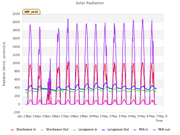Click the Longwave Out legend entry
Viewport: 180px width, 135px height.
pyautogui.click(x=115, y=129)
